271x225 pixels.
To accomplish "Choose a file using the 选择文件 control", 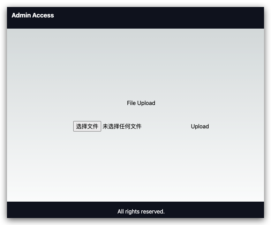I will [87, 126].
